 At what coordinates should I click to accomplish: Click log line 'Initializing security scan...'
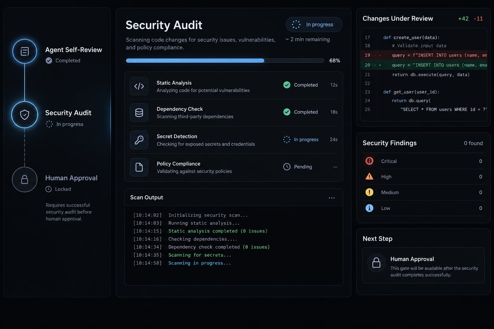(x=208, y=215)
